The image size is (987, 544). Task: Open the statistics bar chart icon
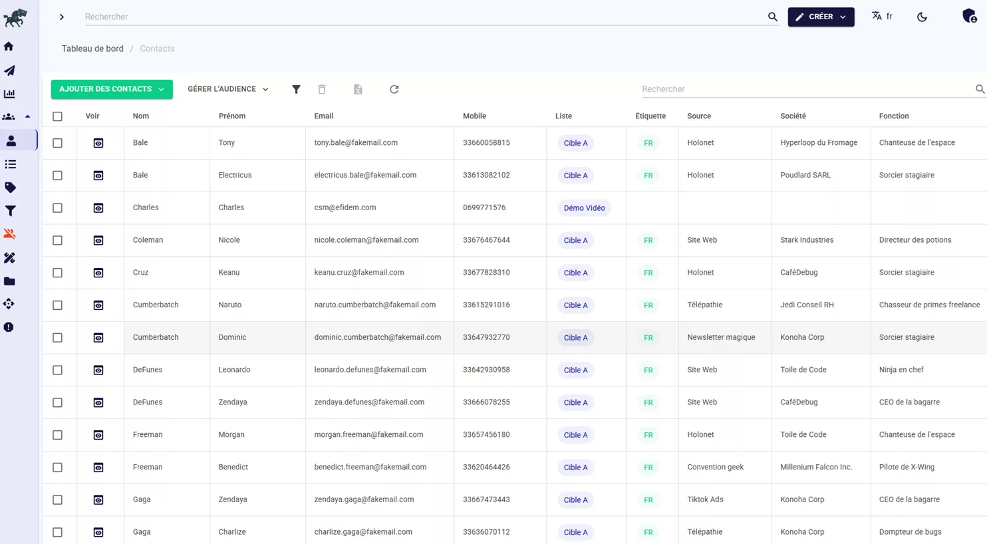point(9,94)
